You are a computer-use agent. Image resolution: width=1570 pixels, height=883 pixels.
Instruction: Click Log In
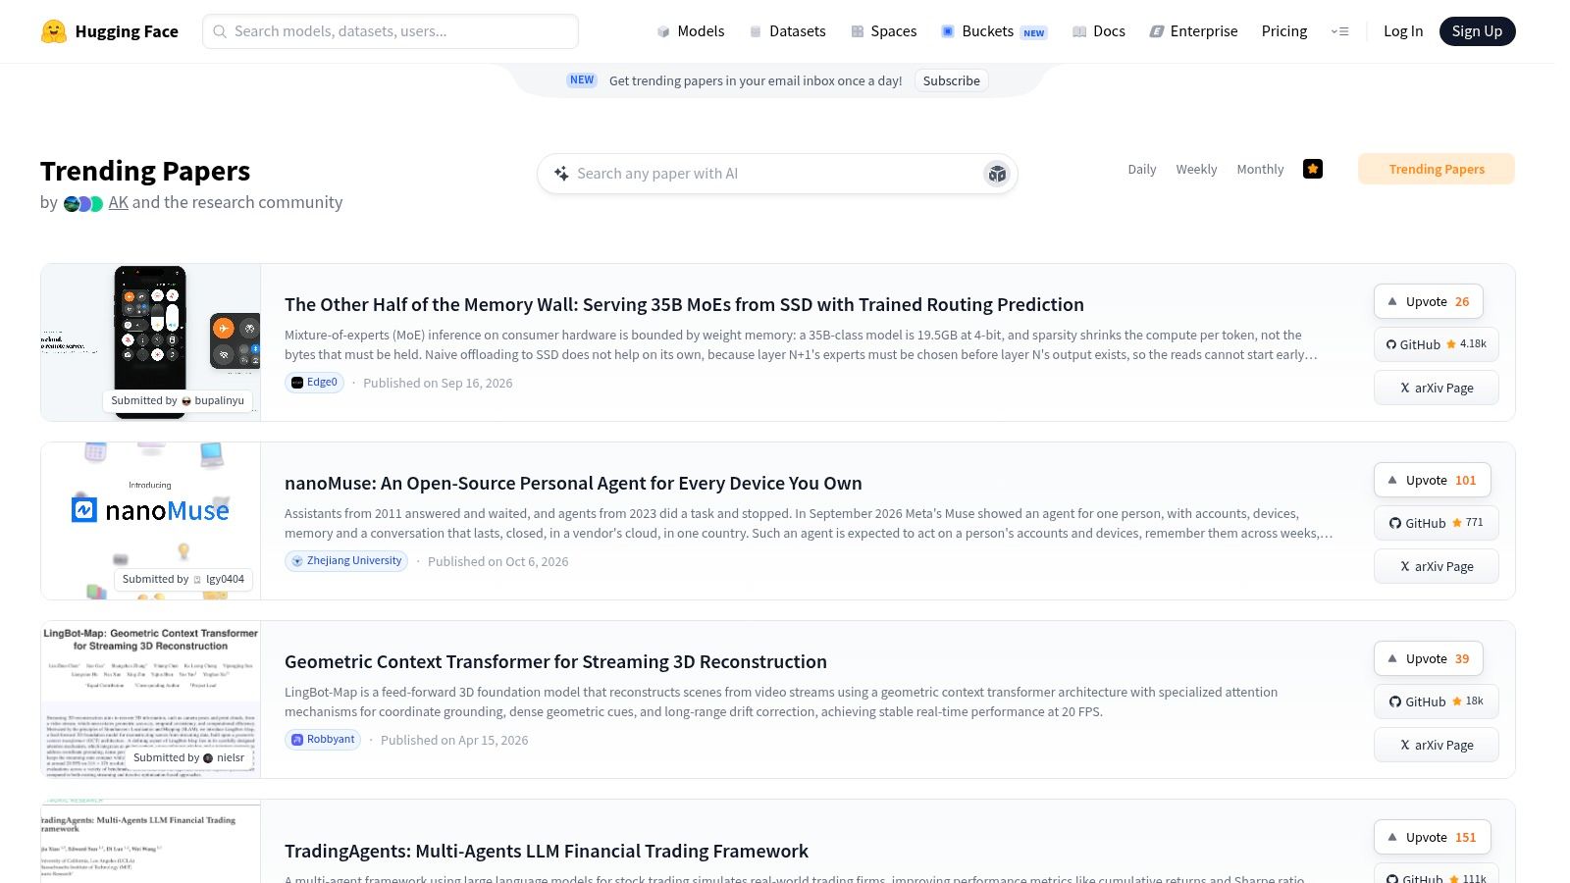[1403, 31]
